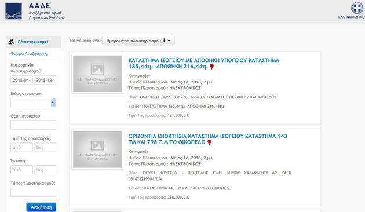Click the placeholder thumbnail of the first listing
The image size is (365, 212).
97,74
